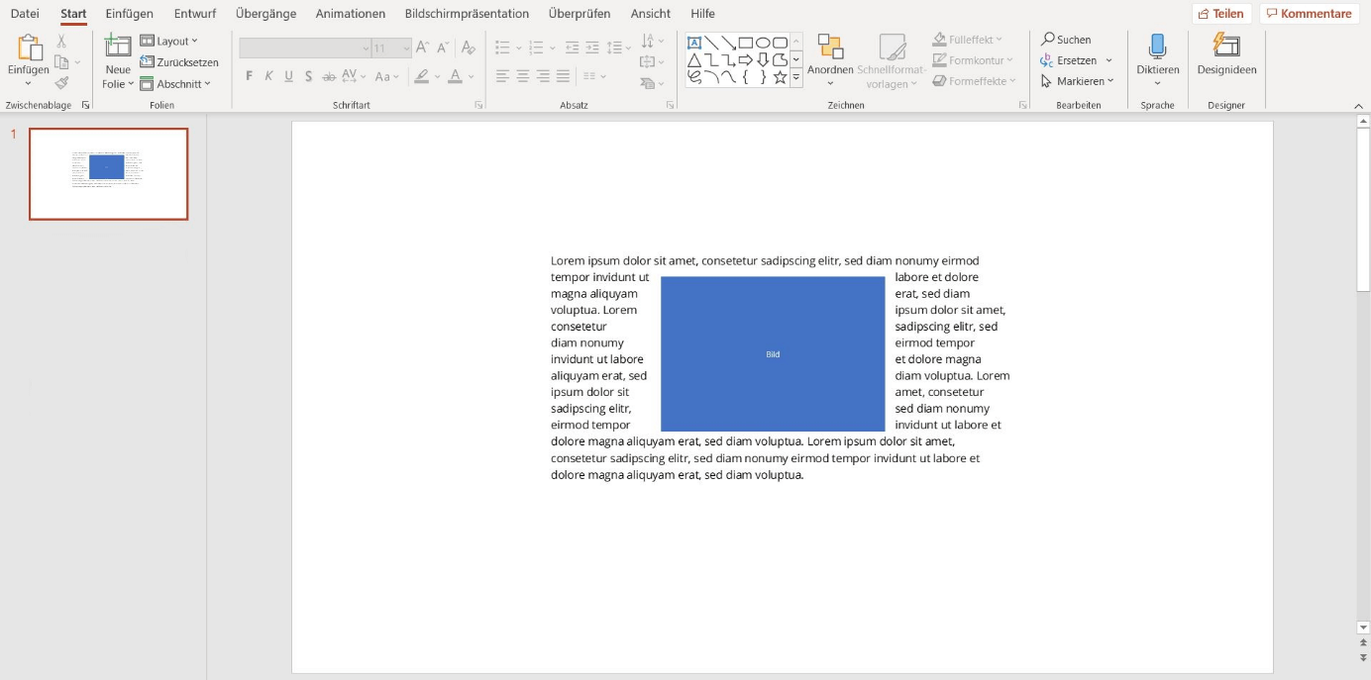1371x680 pixels.
Task: Increase list indent level
Action: pos(592,48)
